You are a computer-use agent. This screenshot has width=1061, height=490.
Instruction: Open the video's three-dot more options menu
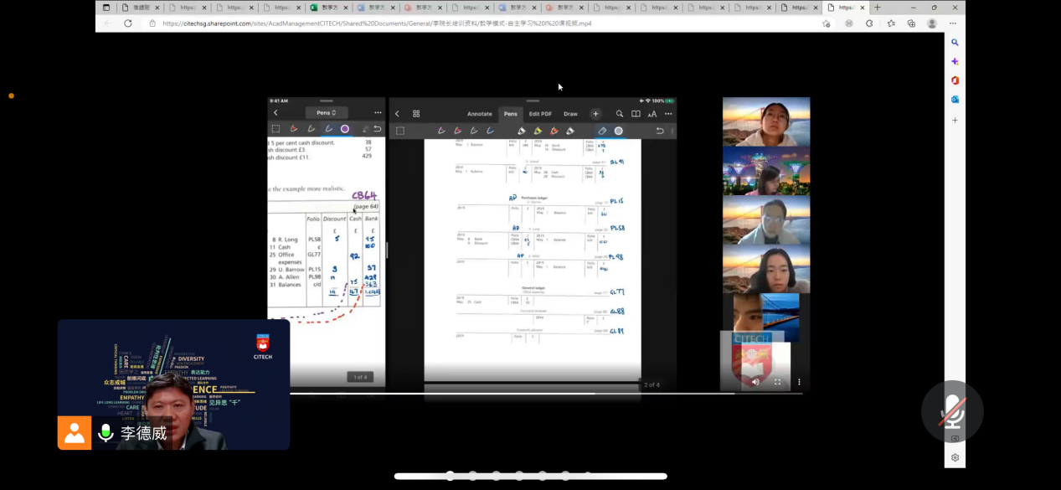click(x=799, y=382)
